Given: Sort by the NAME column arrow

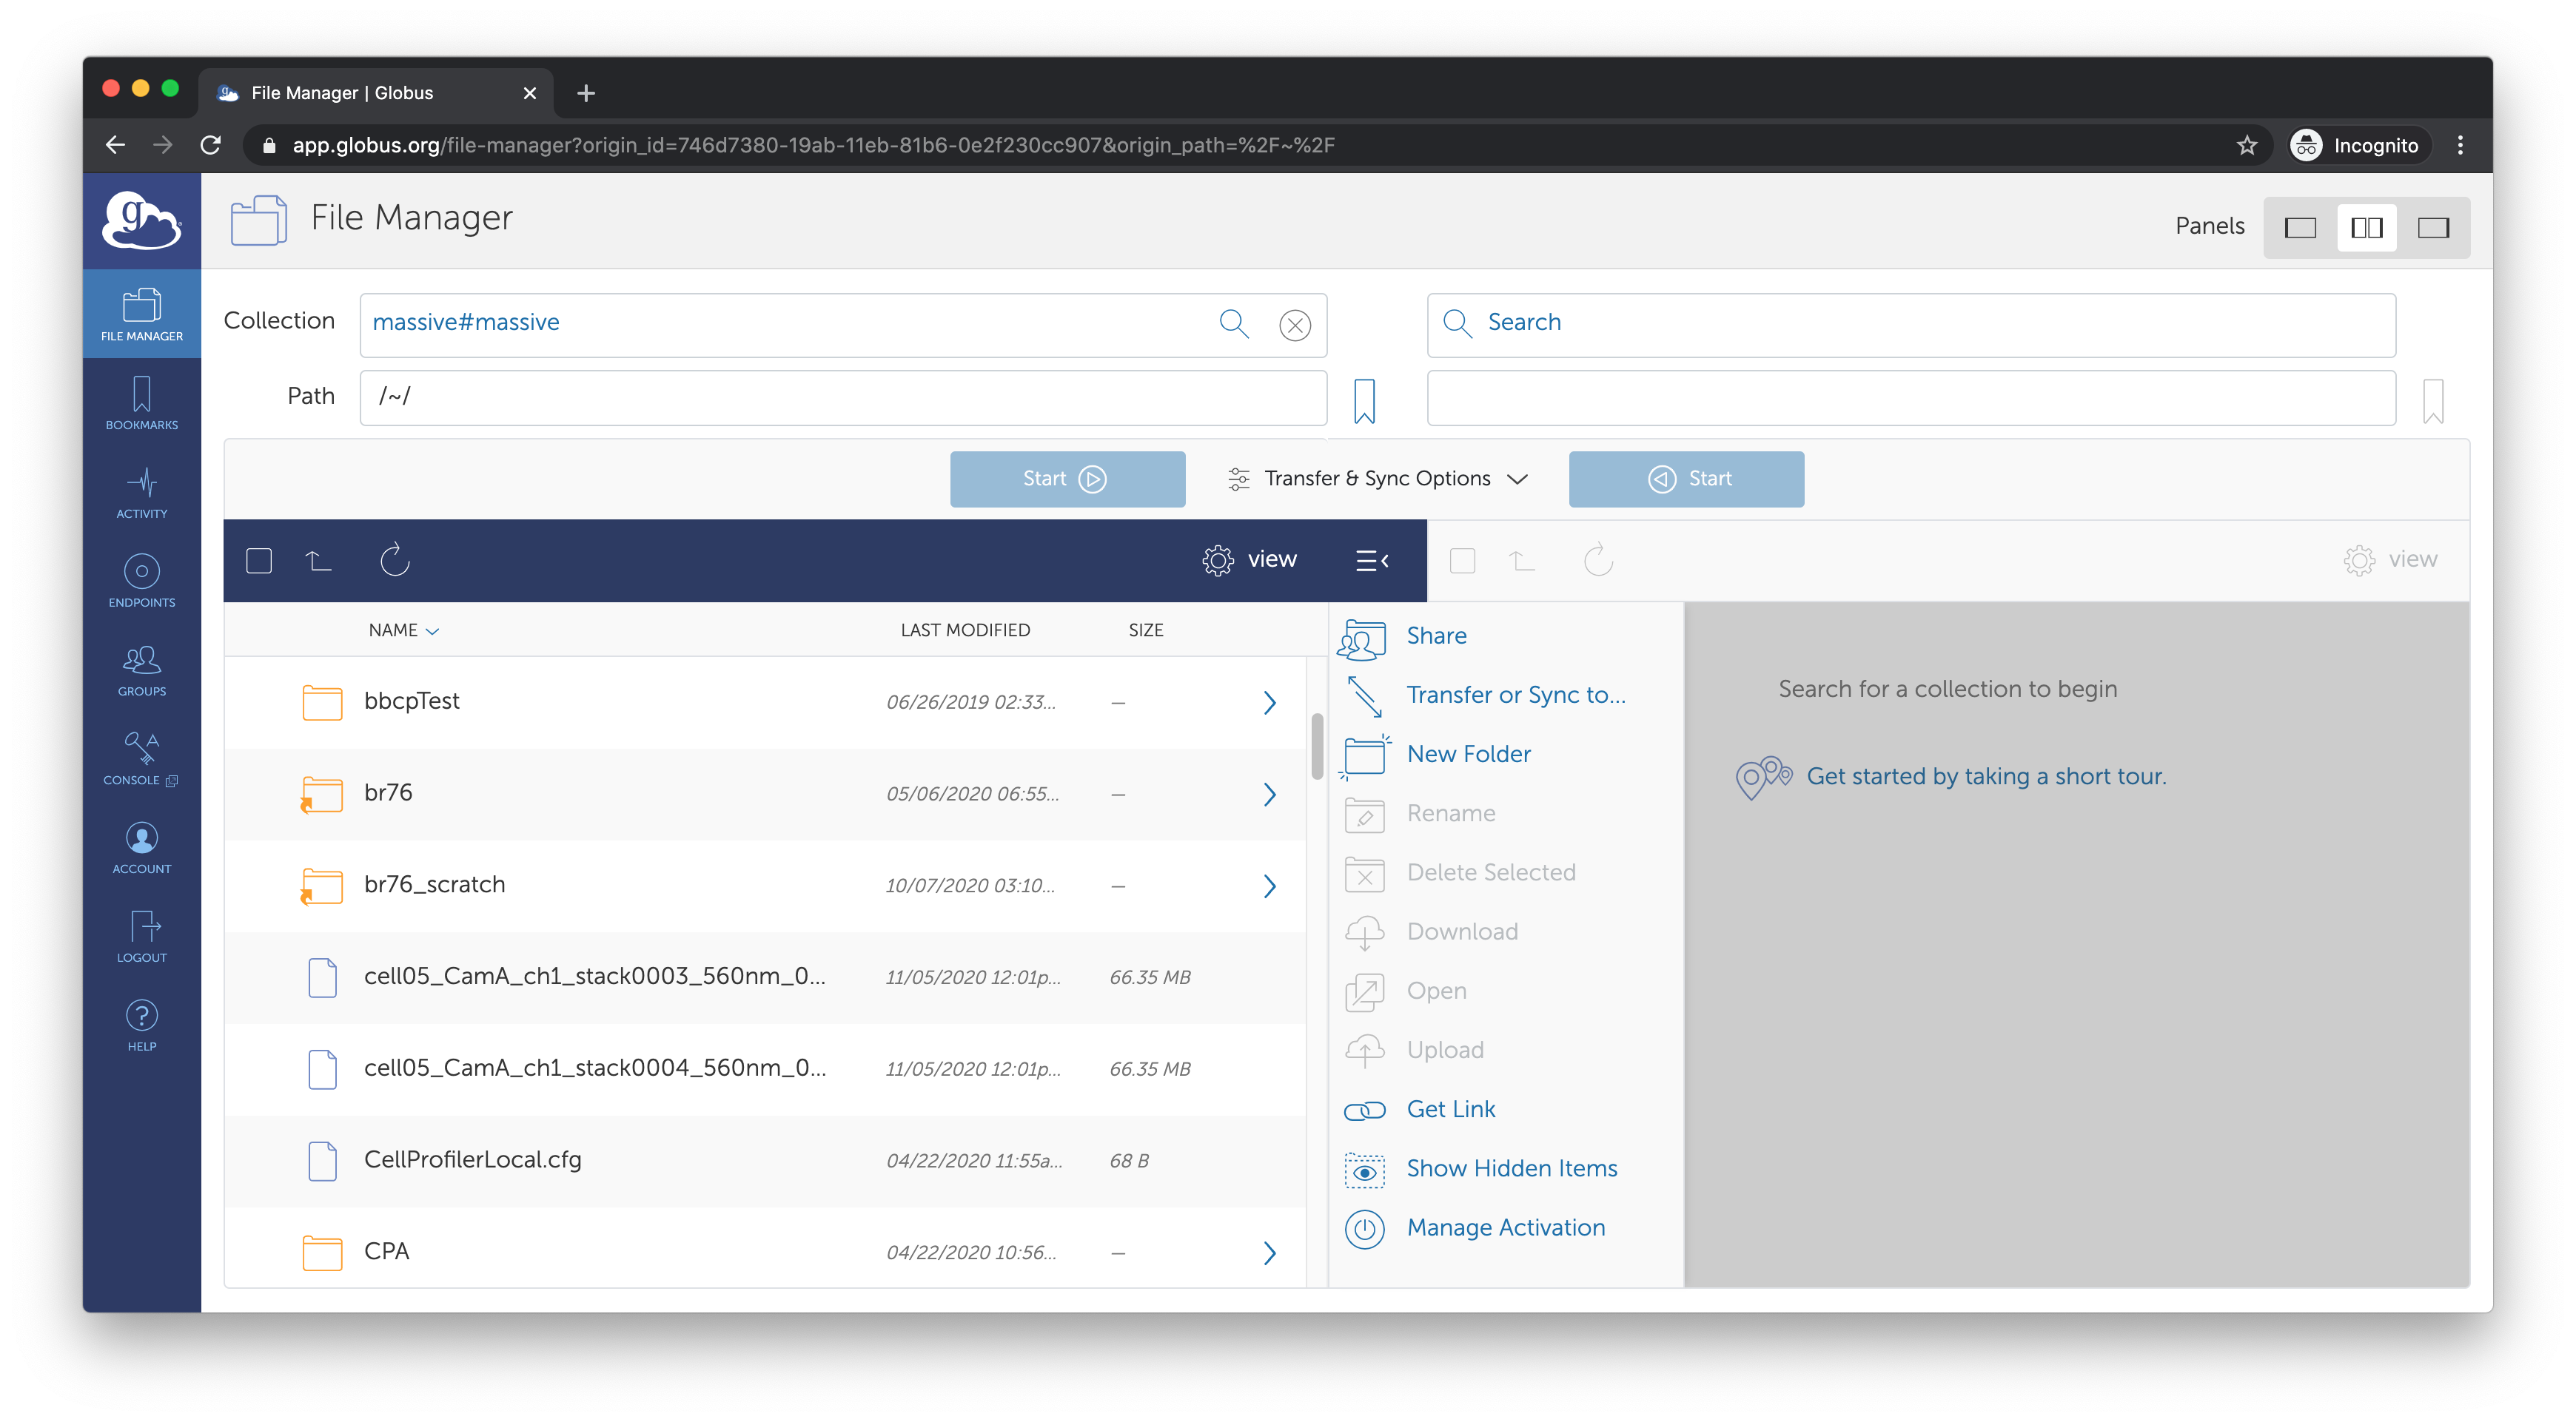Looking at the screenshot, I should pyautogui.click(x=432, y=632).
